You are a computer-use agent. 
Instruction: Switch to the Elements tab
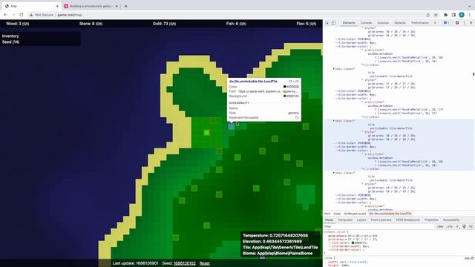349,23
